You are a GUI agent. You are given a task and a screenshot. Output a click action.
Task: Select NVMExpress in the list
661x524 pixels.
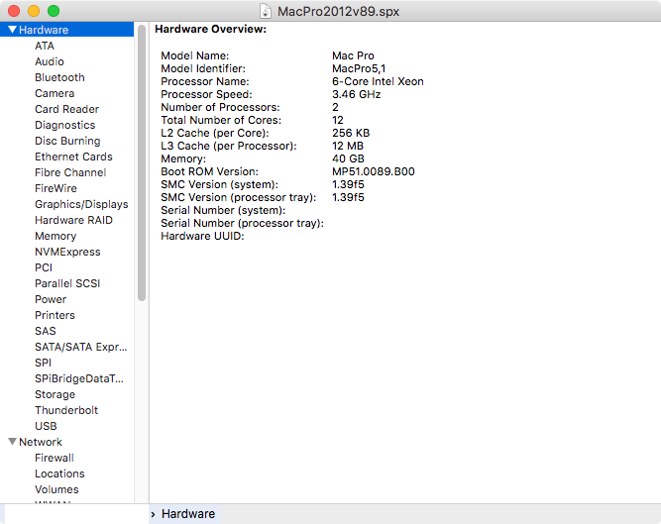click(67, 252)
